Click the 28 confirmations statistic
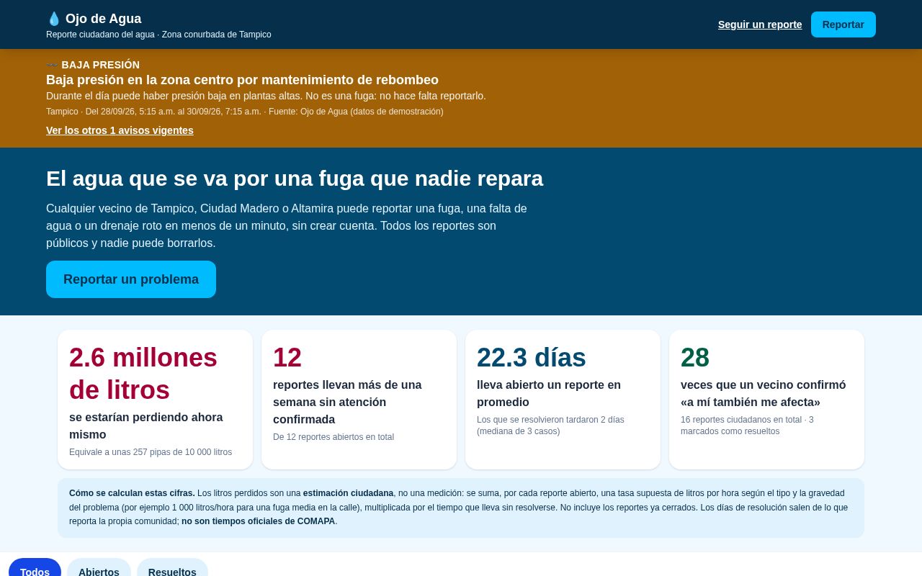 coord(695,358)
